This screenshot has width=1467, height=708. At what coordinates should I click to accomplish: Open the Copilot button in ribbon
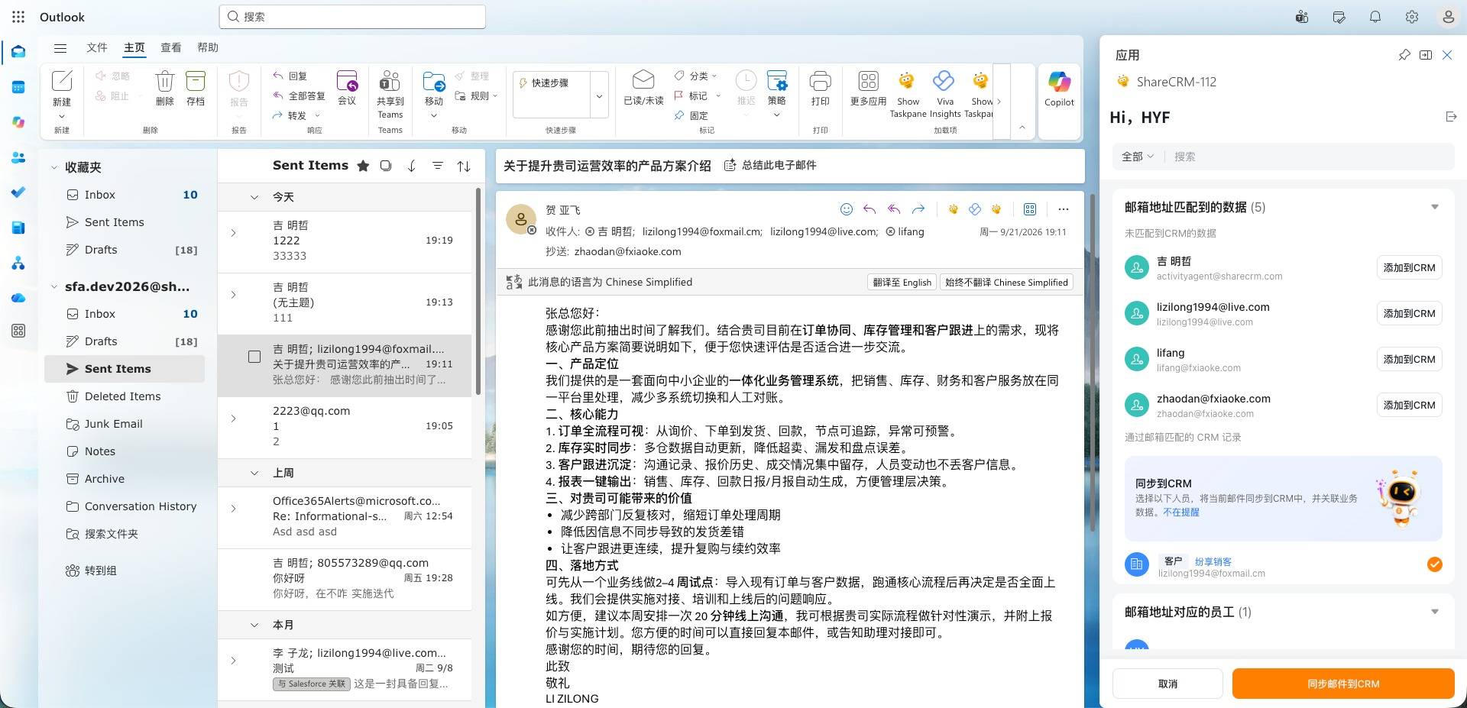pos(1059,89)
